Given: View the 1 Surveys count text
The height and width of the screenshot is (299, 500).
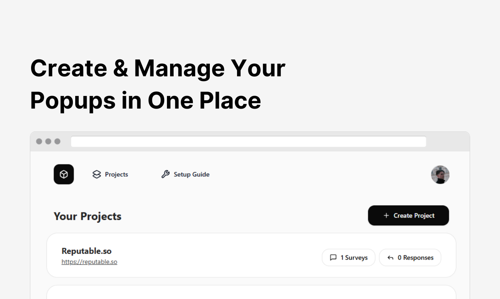Looking at the screenshot, I should coord(354,258).
